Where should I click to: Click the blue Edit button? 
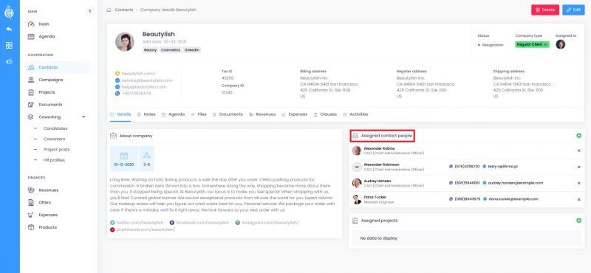[573, 10]
